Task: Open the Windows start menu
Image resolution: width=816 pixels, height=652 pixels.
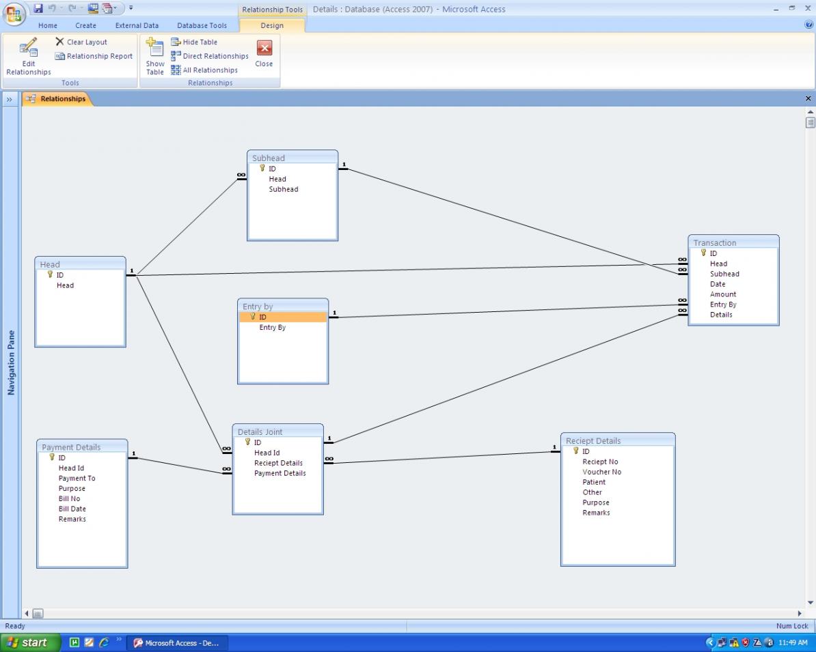Action: coord(30,642)
